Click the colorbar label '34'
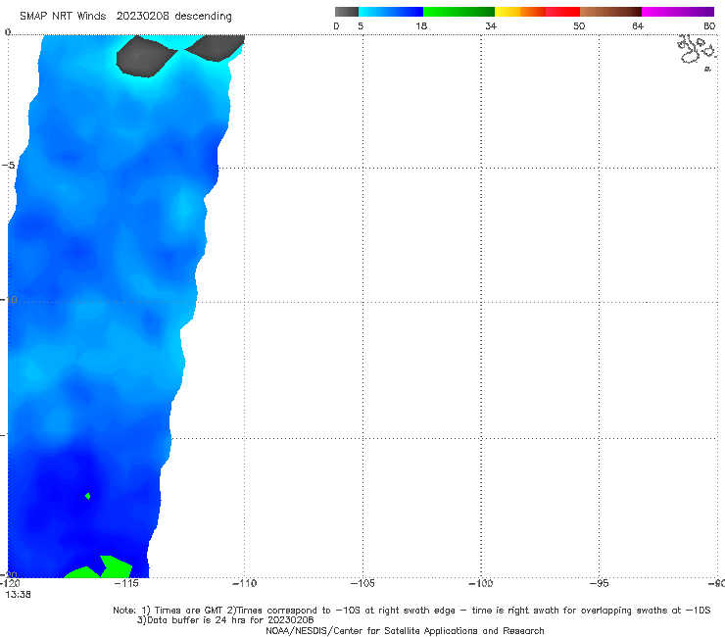The image size is (725, 637). pos(491,26)
